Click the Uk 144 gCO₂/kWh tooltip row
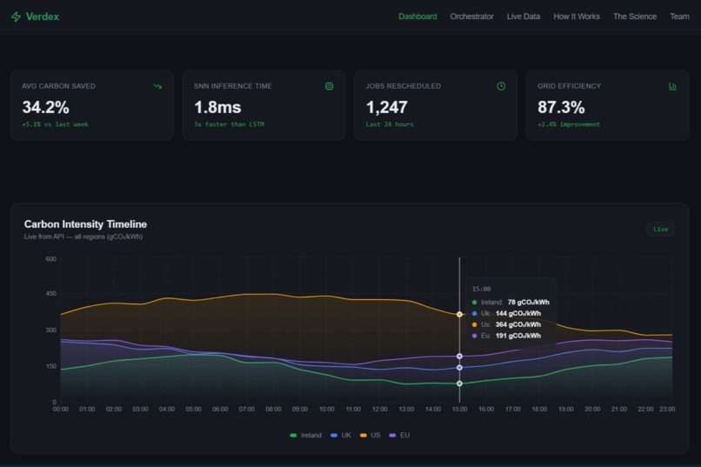This screenshot has height=467, width=701. [x=506, y=314]
